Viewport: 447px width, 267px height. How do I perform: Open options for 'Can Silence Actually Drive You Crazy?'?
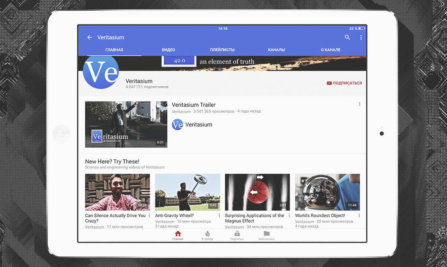click(149, 216)
